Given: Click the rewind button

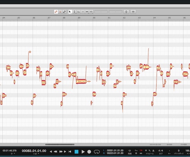Looking at the screenshot, I should [55, 152].
